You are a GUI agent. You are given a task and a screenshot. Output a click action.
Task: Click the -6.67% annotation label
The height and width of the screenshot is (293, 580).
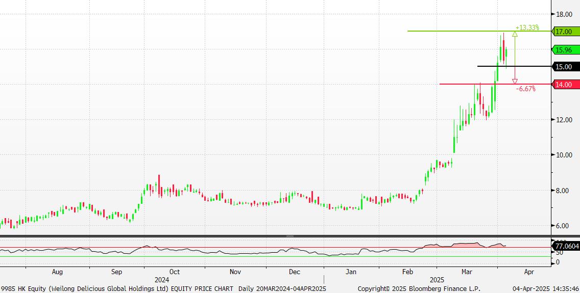point(526,89)
